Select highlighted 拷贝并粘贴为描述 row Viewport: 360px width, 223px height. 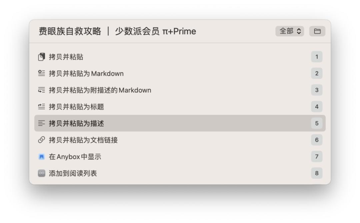180,123
